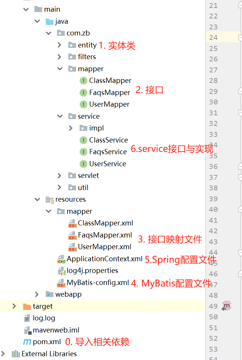This screenshot has width=242, height=360.
Task: Click the ClassMapper interface icon
Action: coord(84,81)
